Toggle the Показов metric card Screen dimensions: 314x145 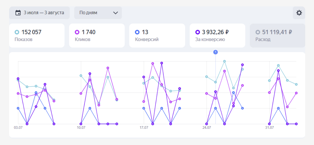point(37,35)
